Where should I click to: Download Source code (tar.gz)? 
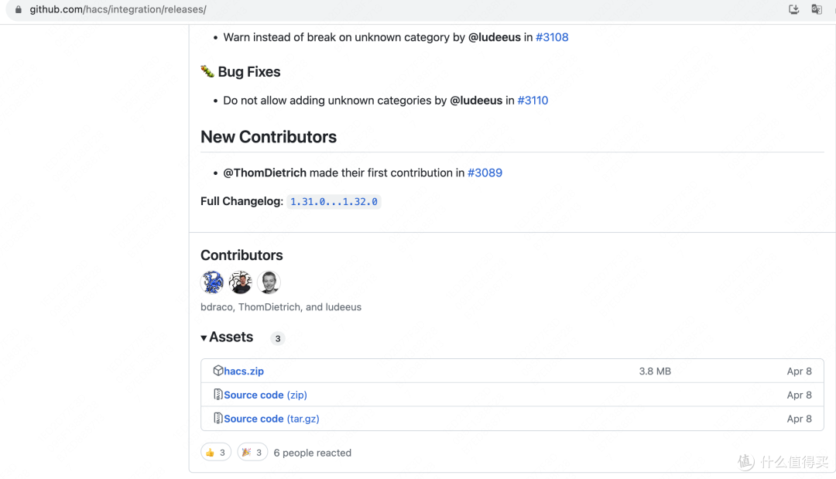point(272,419)
